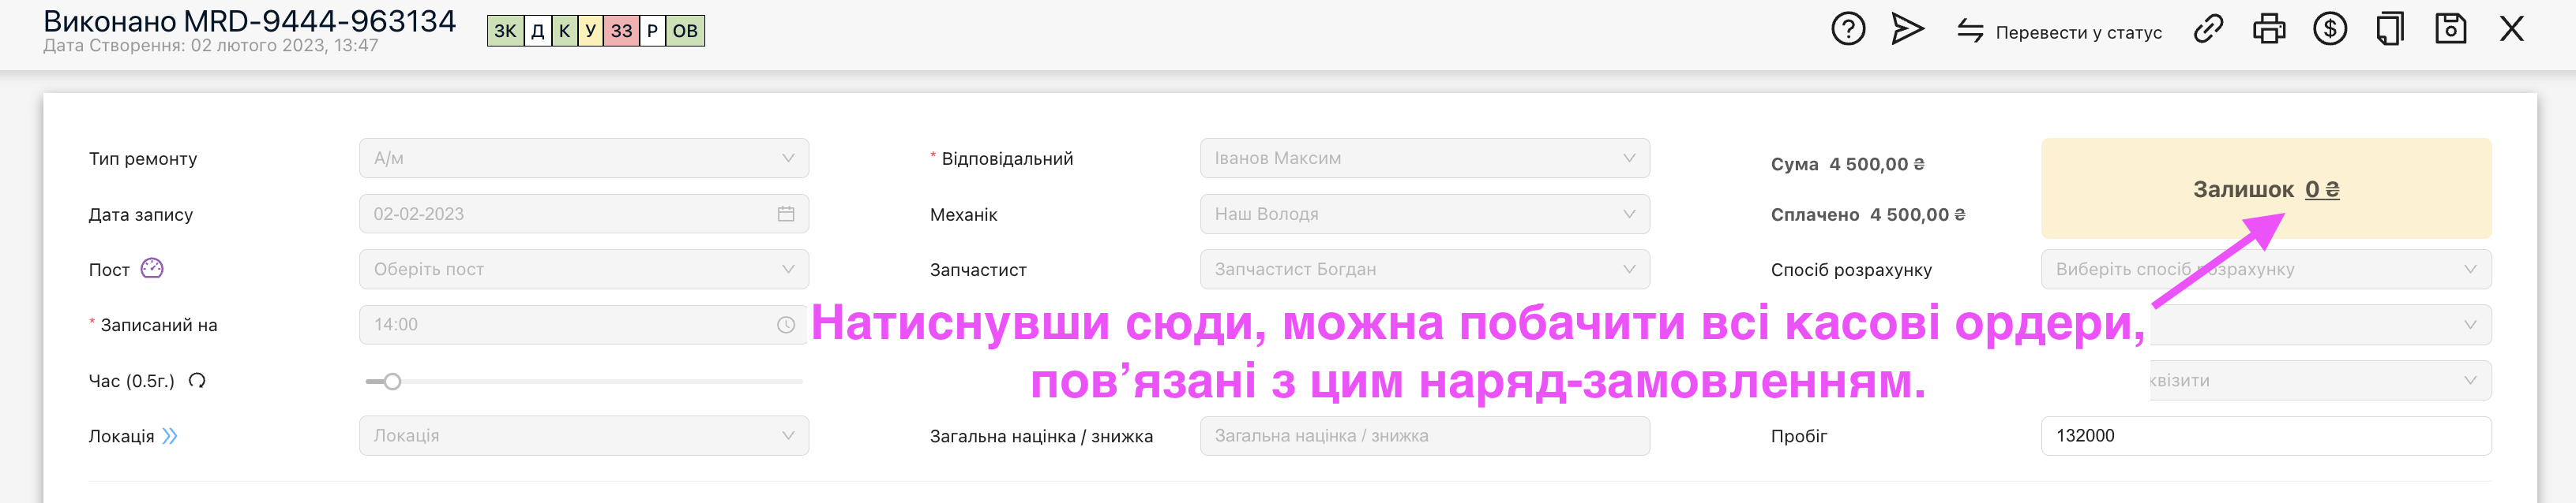
Task: Select the ЗК status tab
Action: 505,31
